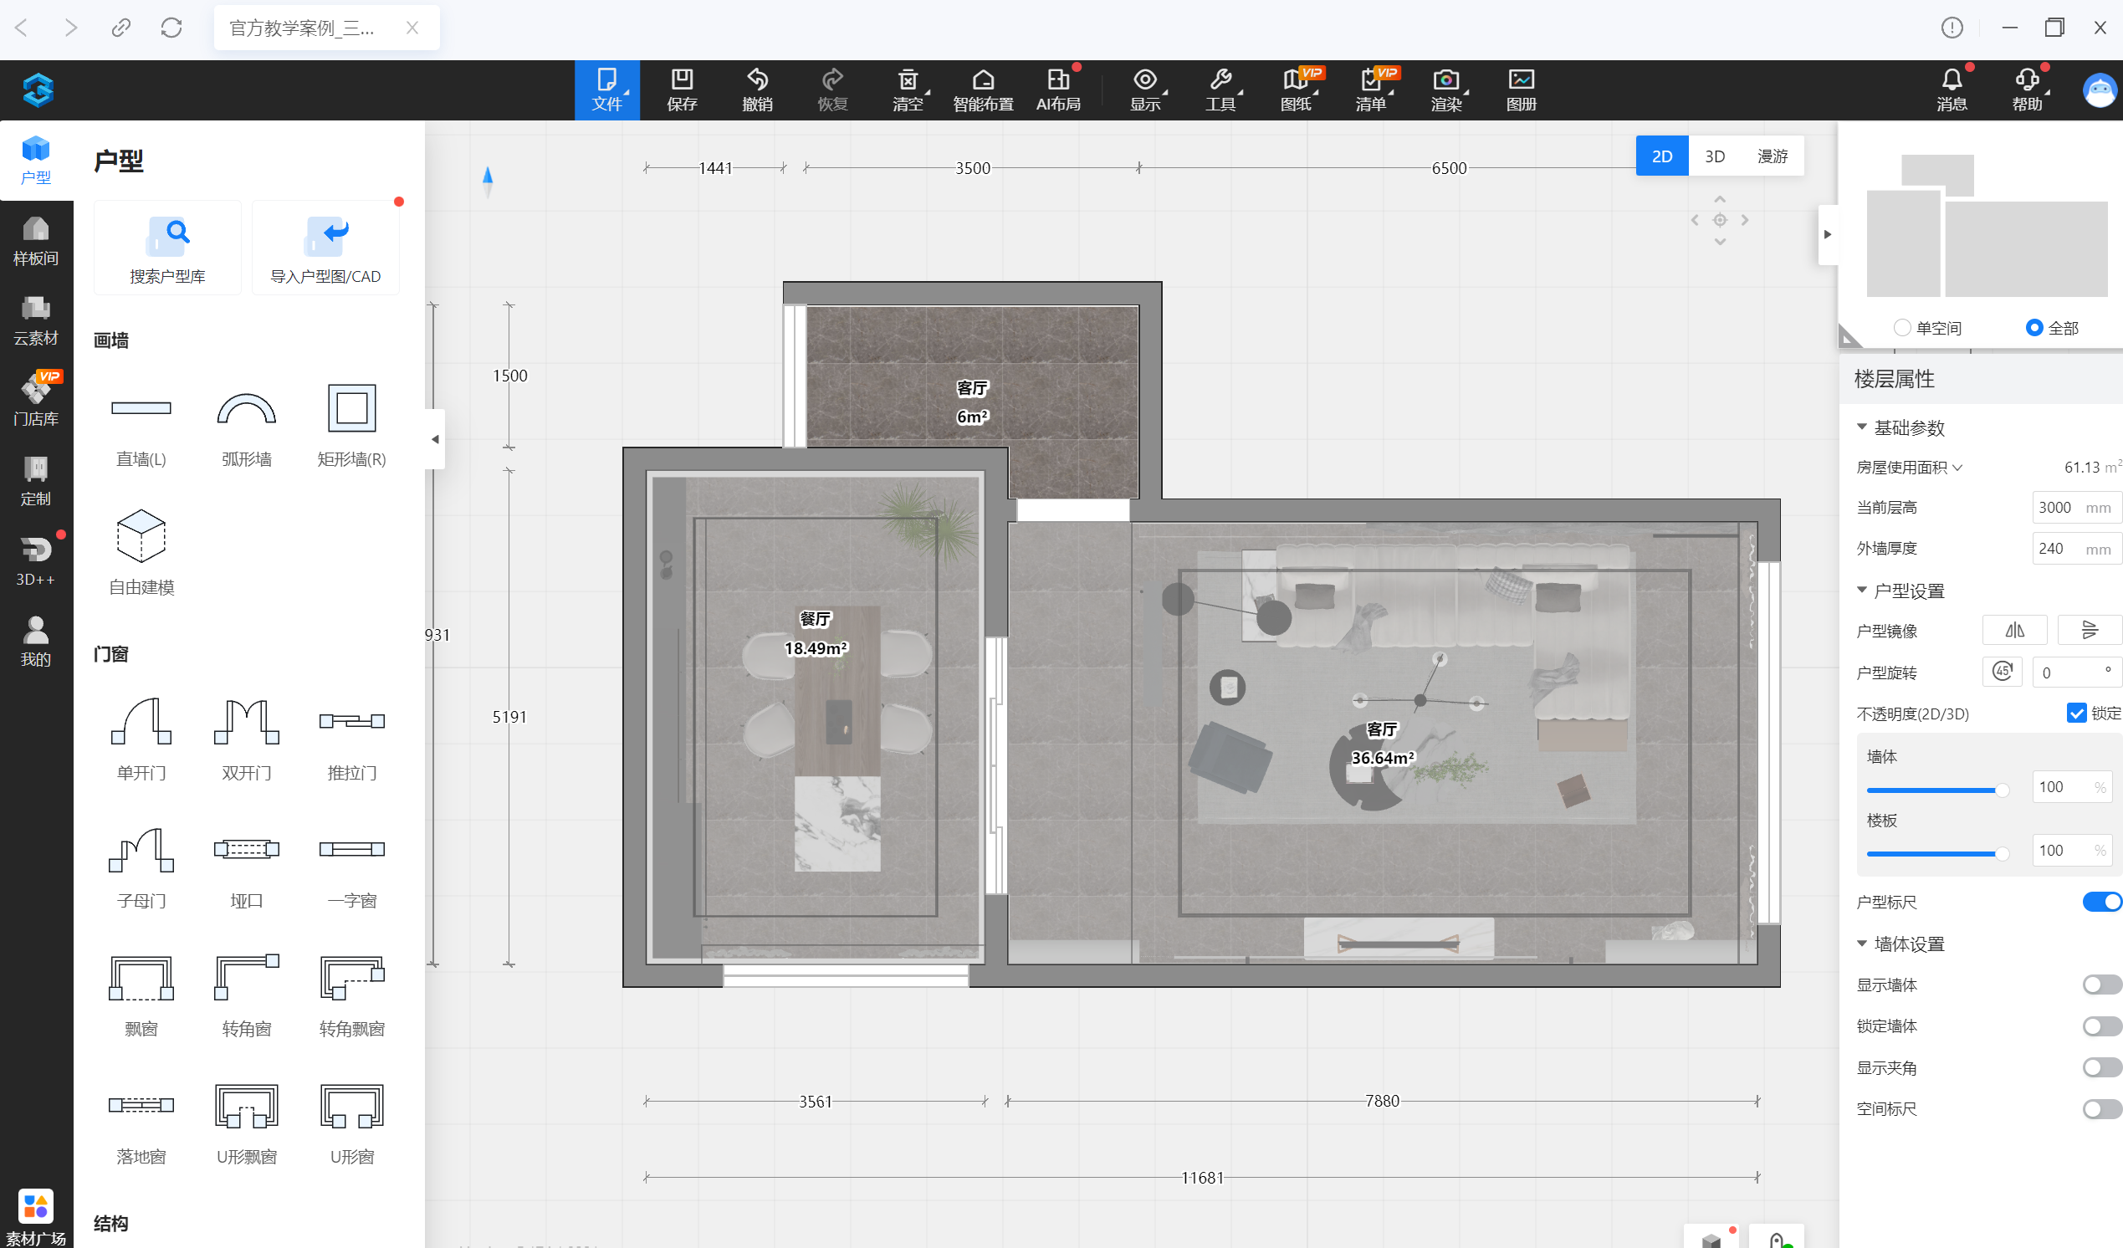The image size is (2123, 1248).
Task: Switch to 漫游 roaming view
Action: [1772, 156]
